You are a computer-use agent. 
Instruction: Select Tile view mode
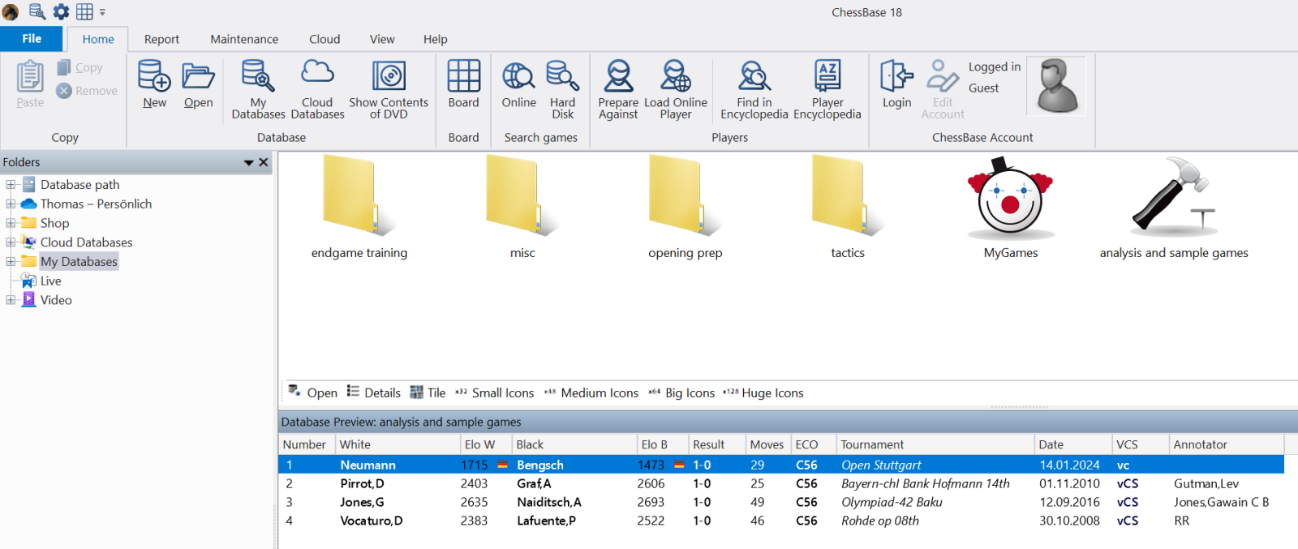coord(428,393)
